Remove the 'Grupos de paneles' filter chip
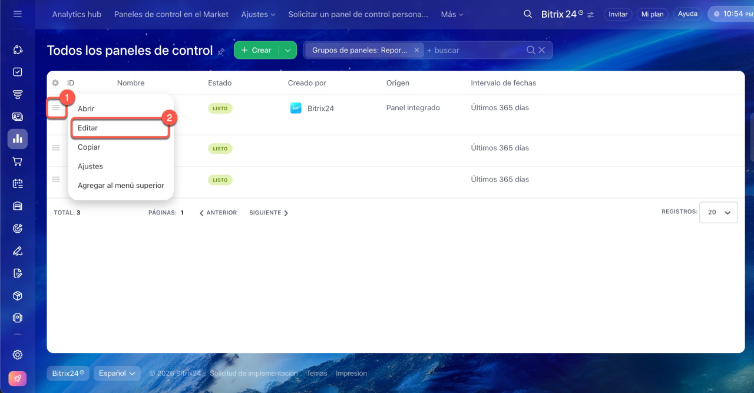The height and width of the screenshot is (393, 754). pyautogui.click(x=416, y=50)
